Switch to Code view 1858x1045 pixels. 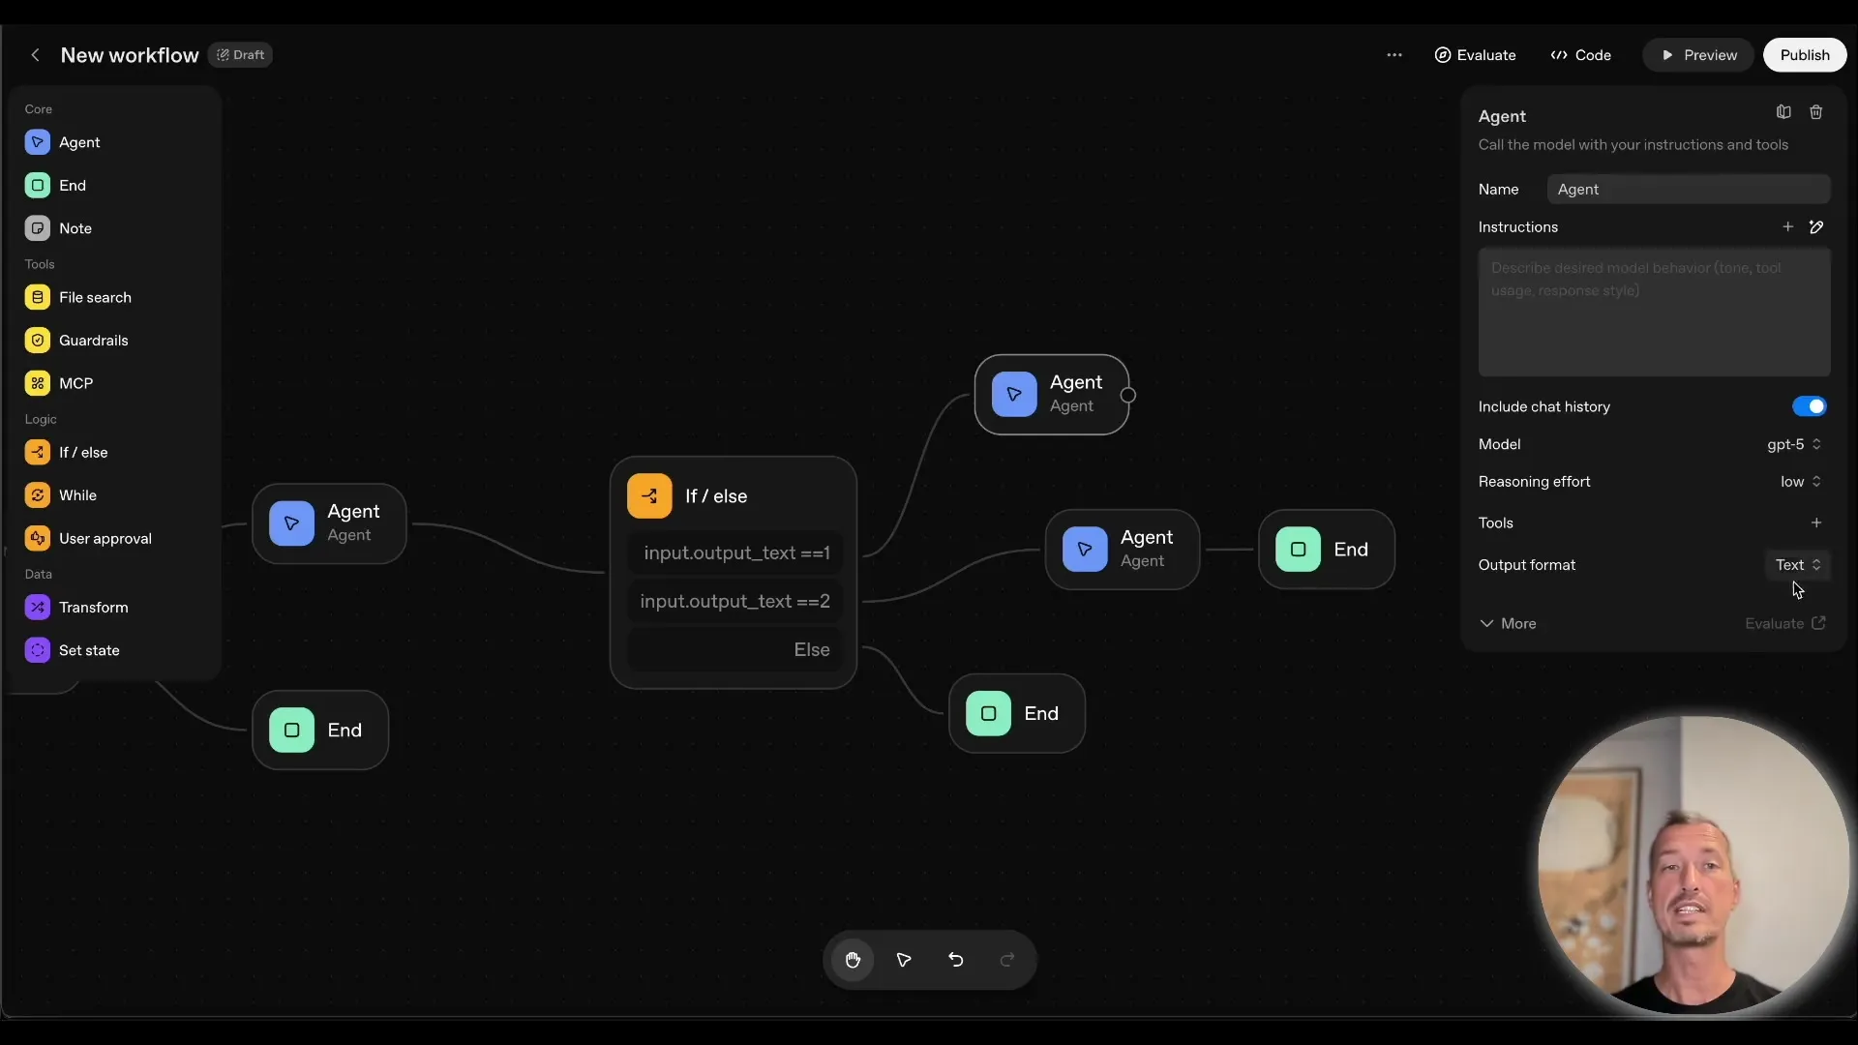[1581, 55]
